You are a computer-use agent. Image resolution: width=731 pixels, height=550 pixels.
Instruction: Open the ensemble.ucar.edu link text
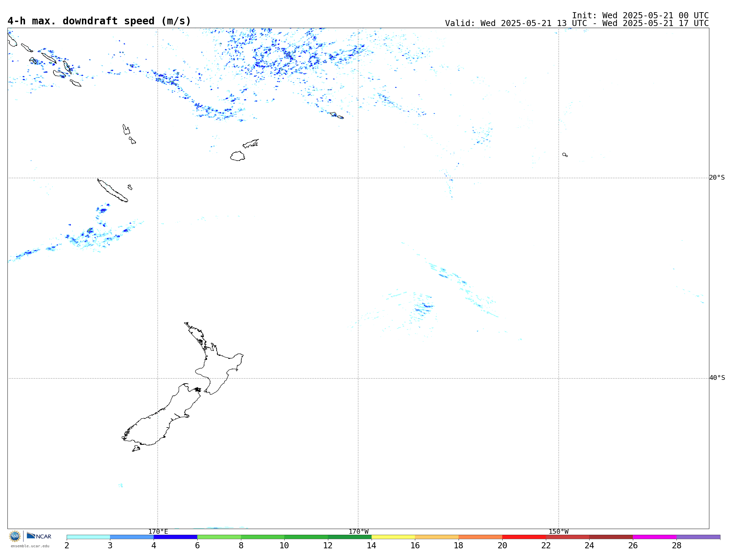[30, 546]
